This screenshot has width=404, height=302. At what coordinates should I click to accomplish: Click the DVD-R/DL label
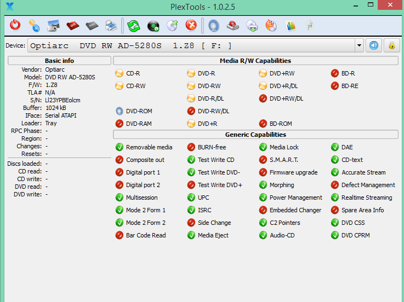click(x=210, y=98)
